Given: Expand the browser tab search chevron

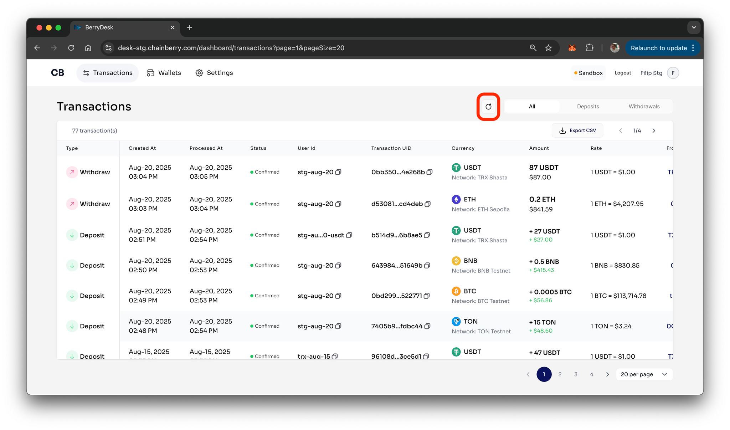Looking at the screenshot, I should click(x=694, y=27).
